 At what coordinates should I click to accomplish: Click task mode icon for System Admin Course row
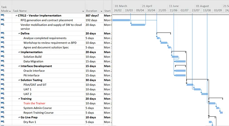click(3, 108)
